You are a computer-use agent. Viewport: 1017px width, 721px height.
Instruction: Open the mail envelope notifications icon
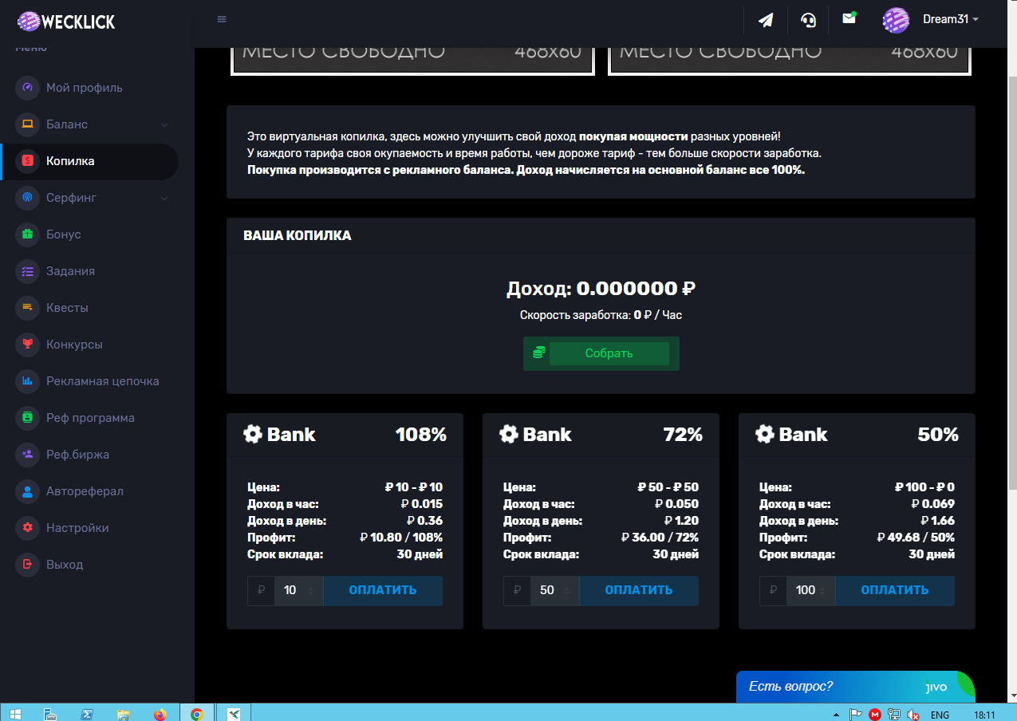click(849, 19)
